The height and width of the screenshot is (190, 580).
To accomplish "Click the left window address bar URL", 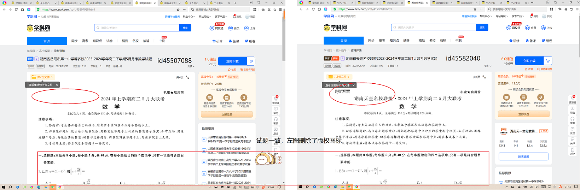I will click(x=68, y=10).
